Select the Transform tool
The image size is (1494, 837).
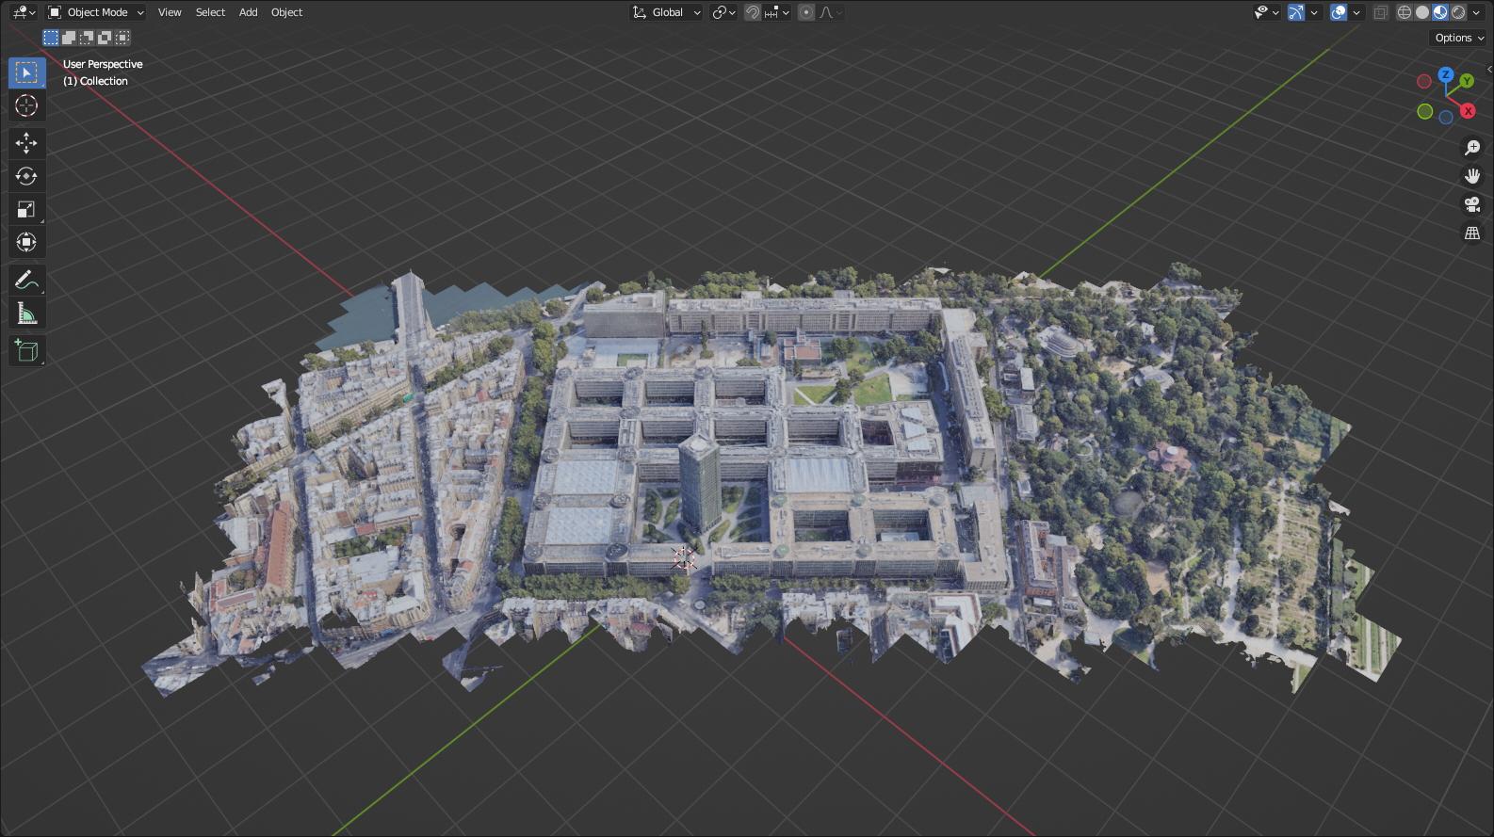click(26, 242)
